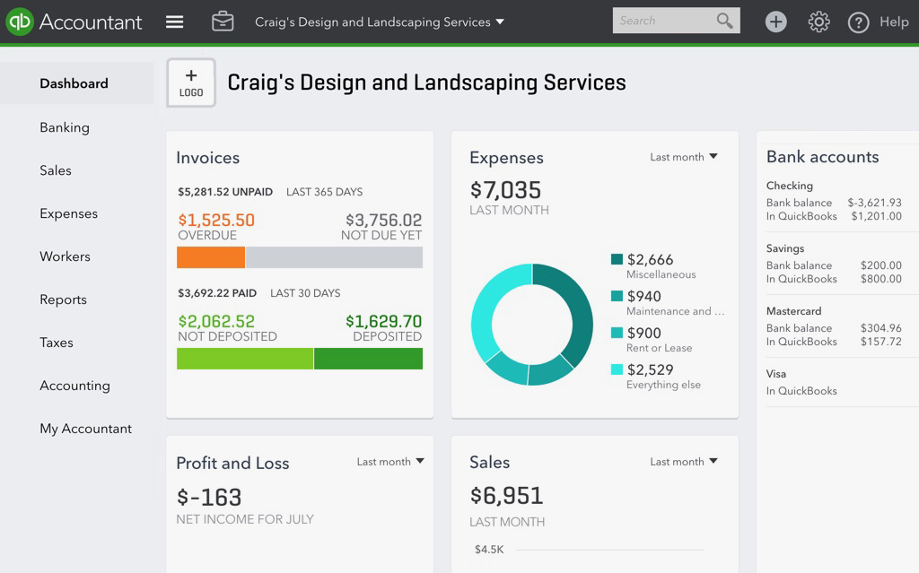Screen dimensions: 919x573
Task: Add a company logo
Action: [x=191, y=82]
